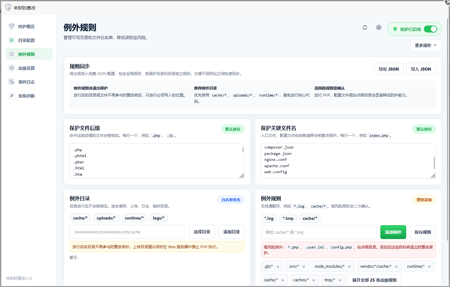This screenshot has height=287, width=450.
Task: Remove the caches/* rule tag
Action: click(314, 280)
